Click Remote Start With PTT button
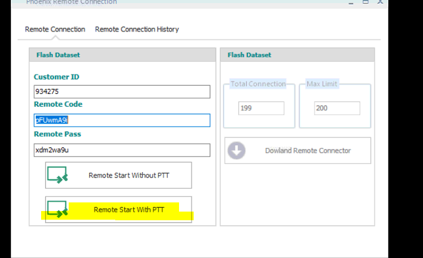This screenshot has height=258, width=423. 118,209
